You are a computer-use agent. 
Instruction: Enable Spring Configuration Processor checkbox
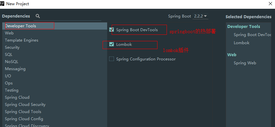click(112, 59)
